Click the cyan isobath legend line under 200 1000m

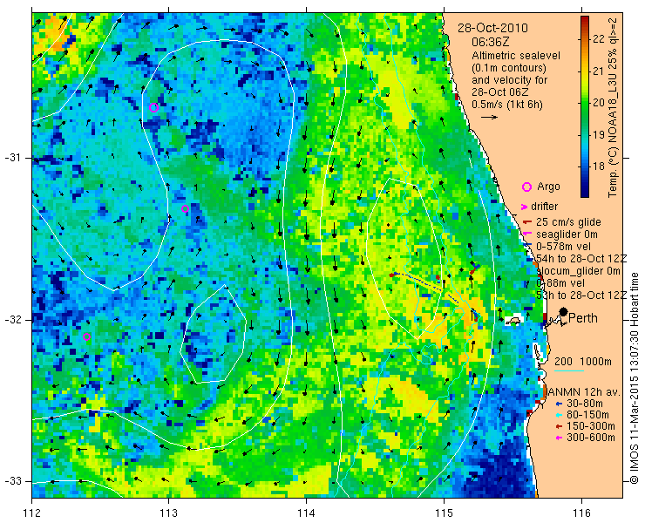[569, 371]
